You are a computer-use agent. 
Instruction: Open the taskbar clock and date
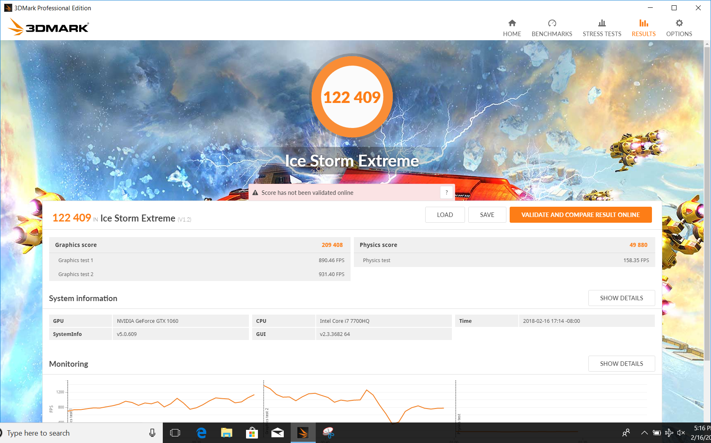click(700, 433)
